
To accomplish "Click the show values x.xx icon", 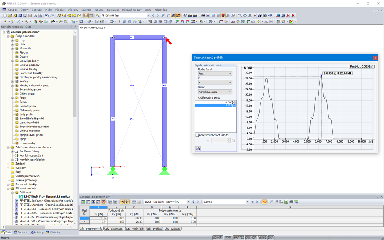I will click(178, 16).
